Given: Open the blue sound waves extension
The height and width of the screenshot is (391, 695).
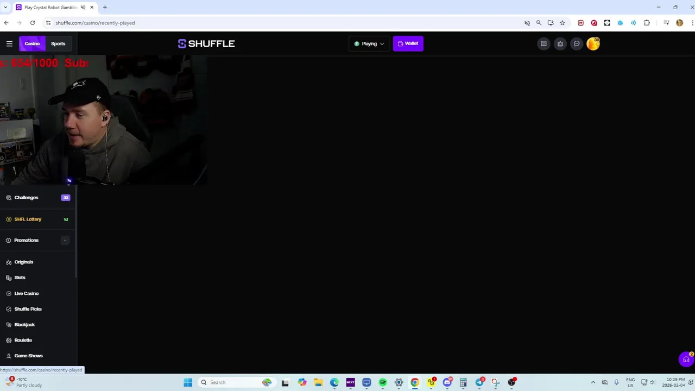Looking at the screenshot, I should [633, 23].
